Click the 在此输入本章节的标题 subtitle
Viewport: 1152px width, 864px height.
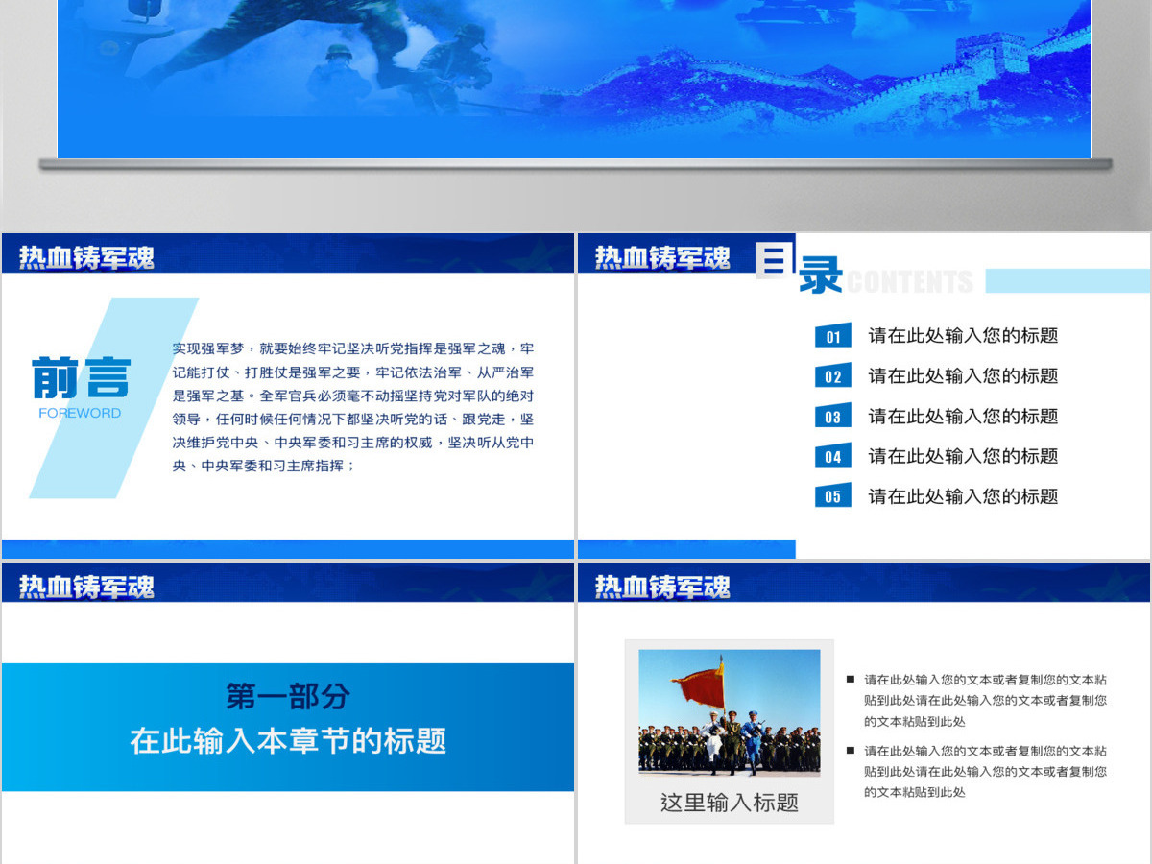[x=288, y=741]
